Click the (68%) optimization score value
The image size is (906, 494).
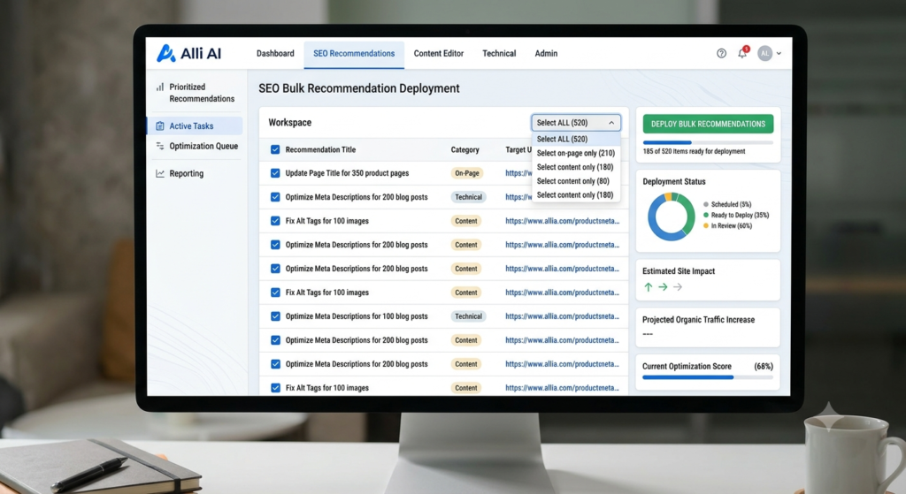point(764,367)
